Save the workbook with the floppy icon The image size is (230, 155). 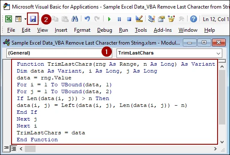coord(33,19)
